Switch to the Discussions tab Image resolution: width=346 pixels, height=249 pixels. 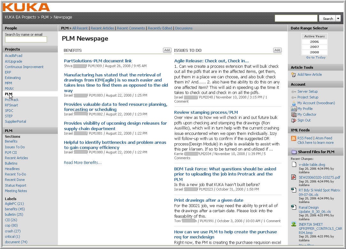pyautogui.click(x=184, y=28)
